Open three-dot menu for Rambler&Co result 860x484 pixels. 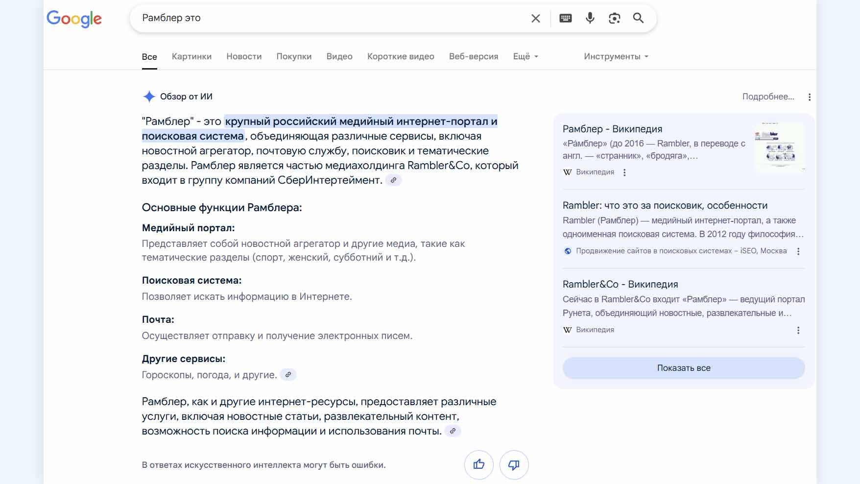(x=798, y=330)
